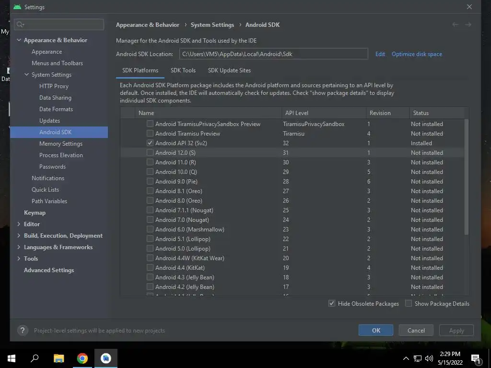Viewport: 491px width, 368px height.
Task: Open Menus and Toolbars settings
Action: [x=58, y=63]
